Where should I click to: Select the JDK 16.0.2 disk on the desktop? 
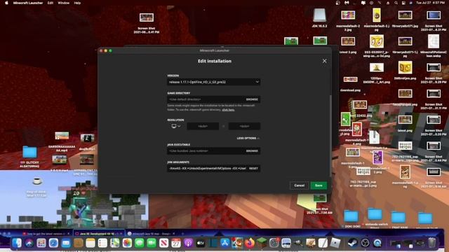click(x=319, y=15)
